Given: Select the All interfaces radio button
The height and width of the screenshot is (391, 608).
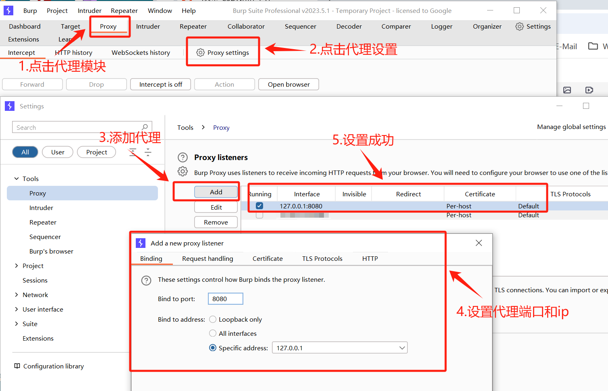Looking at the screenshot, I should click(x=213, y=333).
